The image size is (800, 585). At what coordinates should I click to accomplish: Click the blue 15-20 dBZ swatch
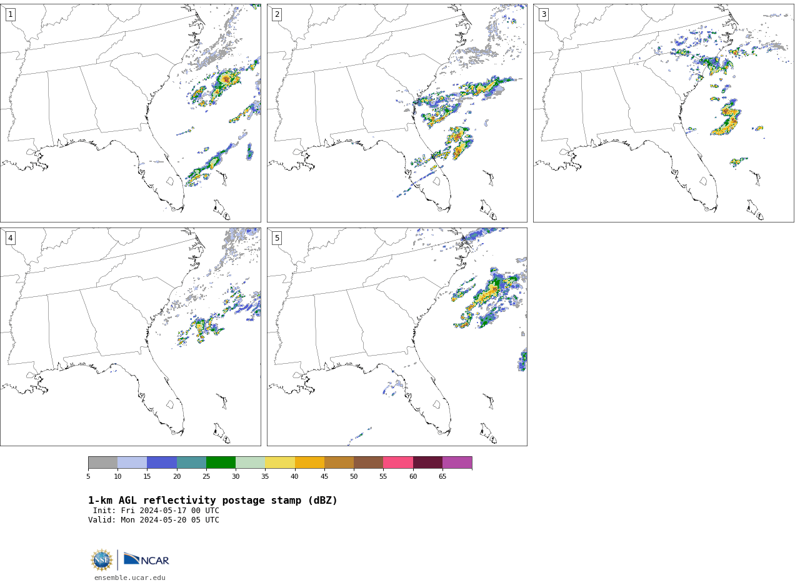[162, 462]
